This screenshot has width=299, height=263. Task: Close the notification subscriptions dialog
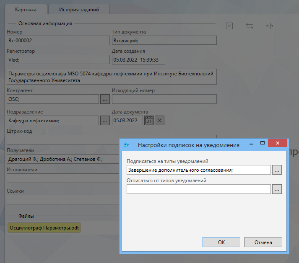tap(278, 143)
